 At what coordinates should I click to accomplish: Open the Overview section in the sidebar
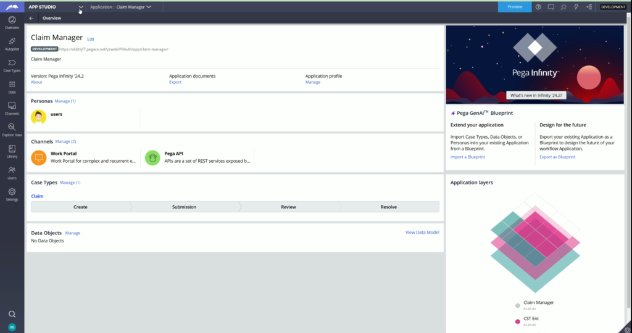(x=12, y=23)
